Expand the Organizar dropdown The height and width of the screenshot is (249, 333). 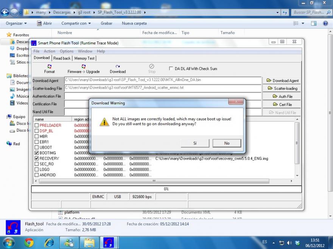coord(16,23)
